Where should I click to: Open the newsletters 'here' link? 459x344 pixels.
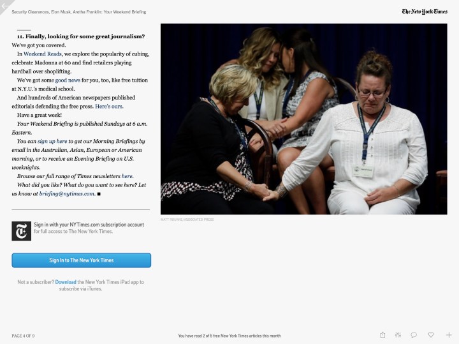pos(127,176)
